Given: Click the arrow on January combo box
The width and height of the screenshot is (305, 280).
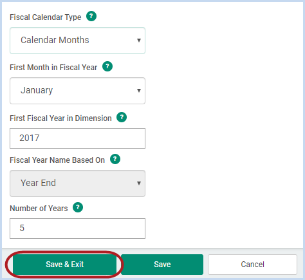Looking at the screenshot, I should pyautogui.click(x=139, y=91).
